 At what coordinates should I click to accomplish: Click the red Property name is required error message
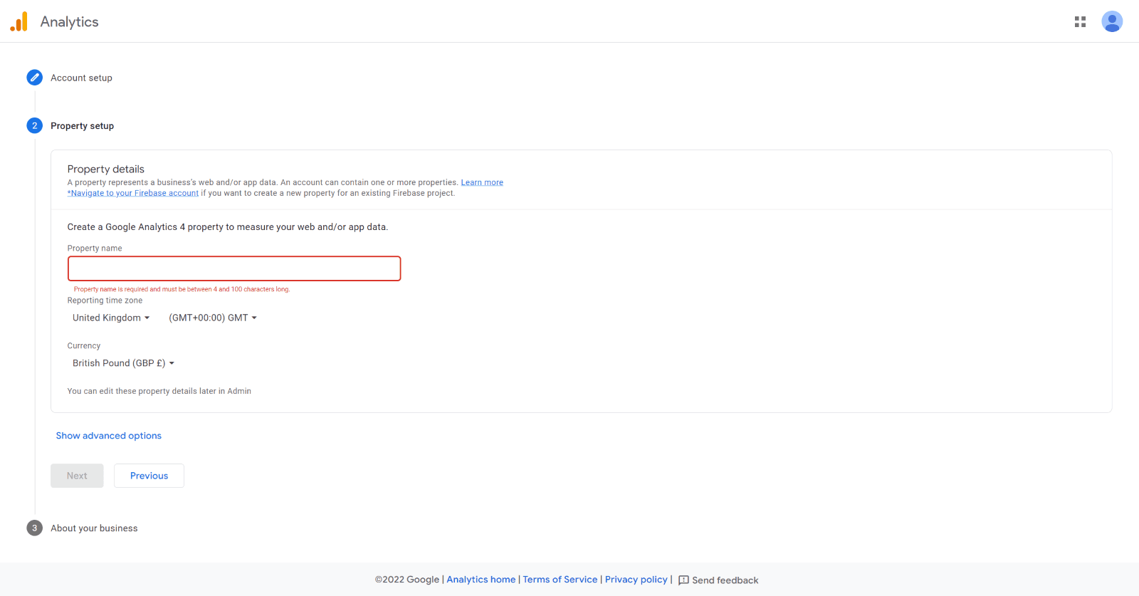[x=182, y=289]
